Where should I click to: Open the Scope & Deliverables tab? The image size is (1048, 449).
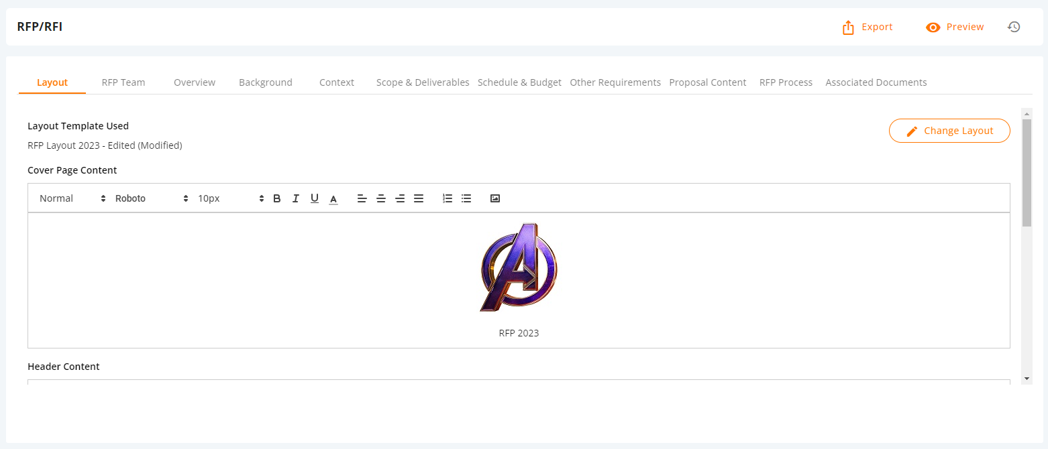pyautogui.click(x=423, y=82)
